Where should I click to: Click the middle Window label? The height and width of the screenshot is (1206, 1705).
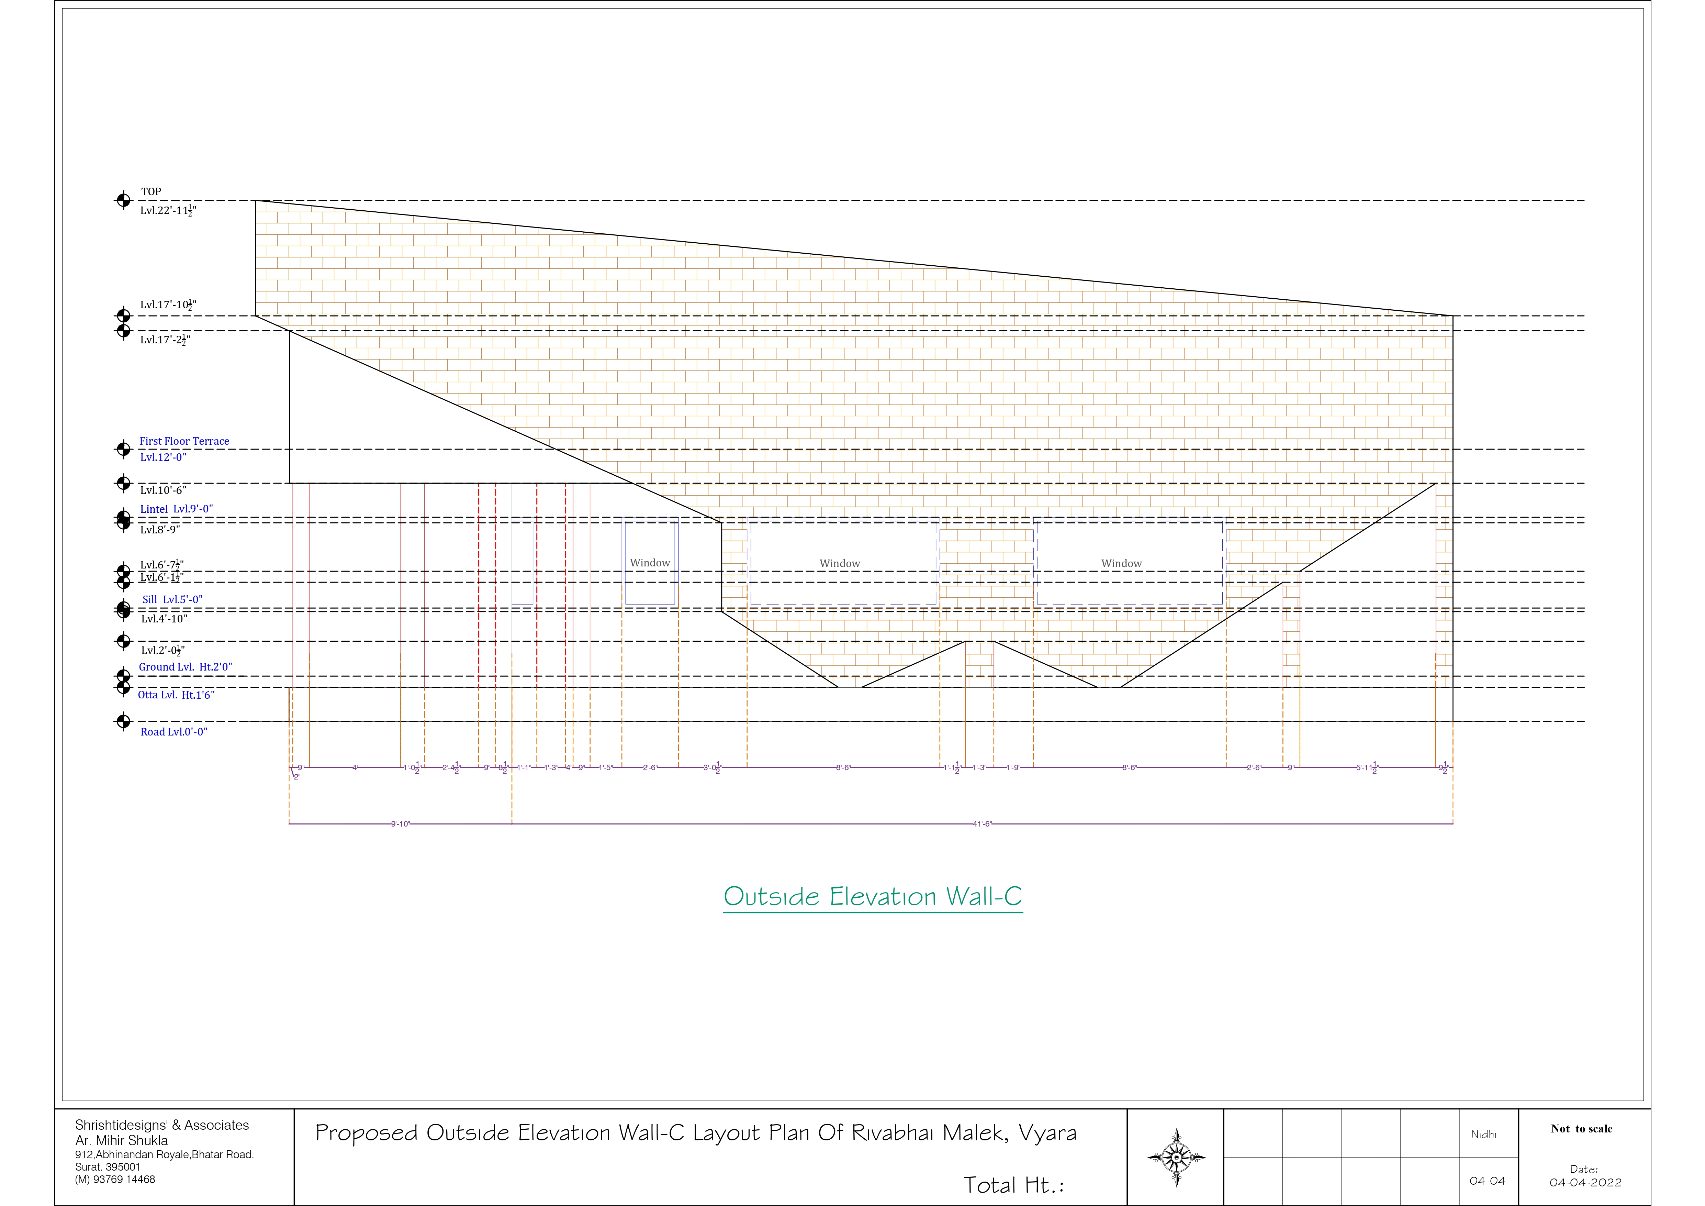tap(839, 563)
